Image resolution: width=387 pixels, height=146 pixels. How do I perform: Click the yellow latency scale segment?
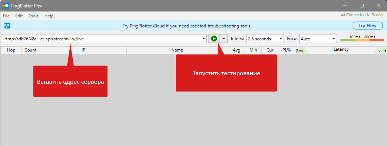point(362,40)
